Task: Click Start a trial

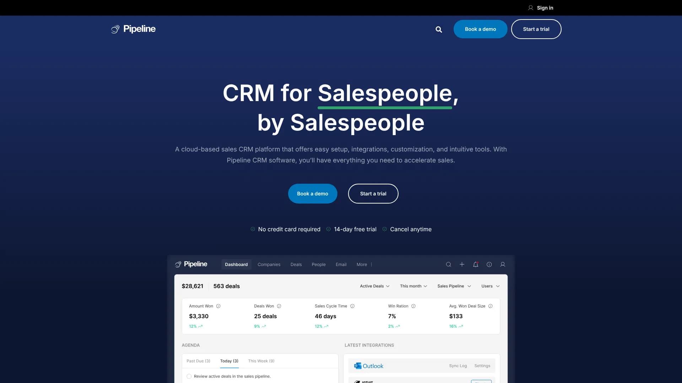Action: [373, 194]
